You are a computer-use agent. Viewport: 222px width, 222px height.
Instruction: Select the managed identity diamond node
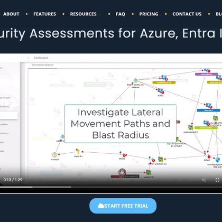(135, 80)
